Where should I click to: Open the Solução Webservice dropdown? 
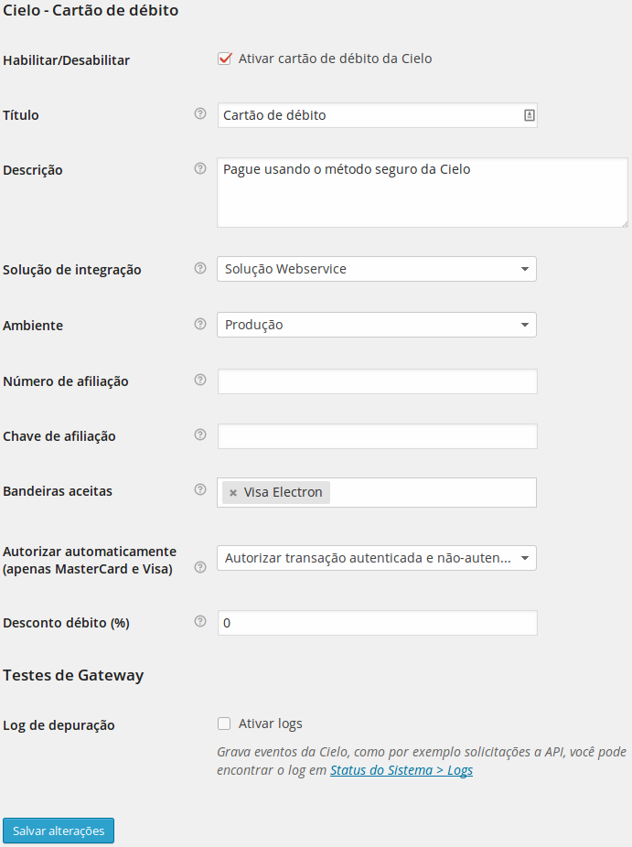(376, 269)
